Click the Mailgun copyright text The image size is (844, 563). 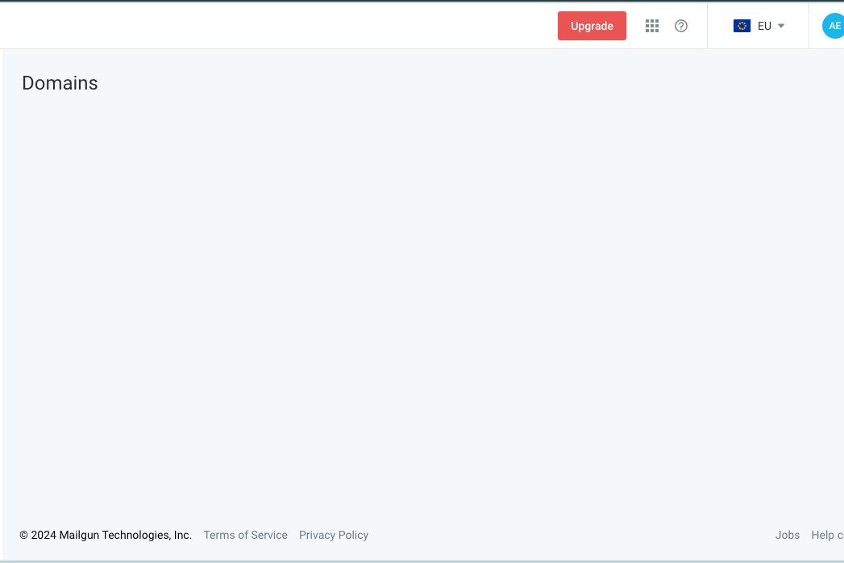coord(106,535)
